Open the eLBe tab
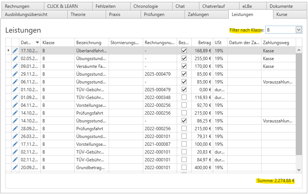This screenshot has width=308, height=194. coord(253,6)
